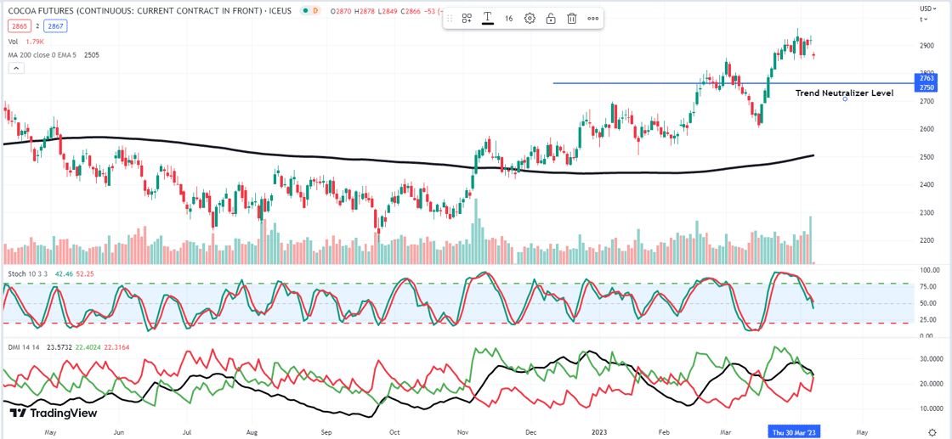Open chart settings gear at bottom right
Viewport: 952px width, 439px height.
932,431
